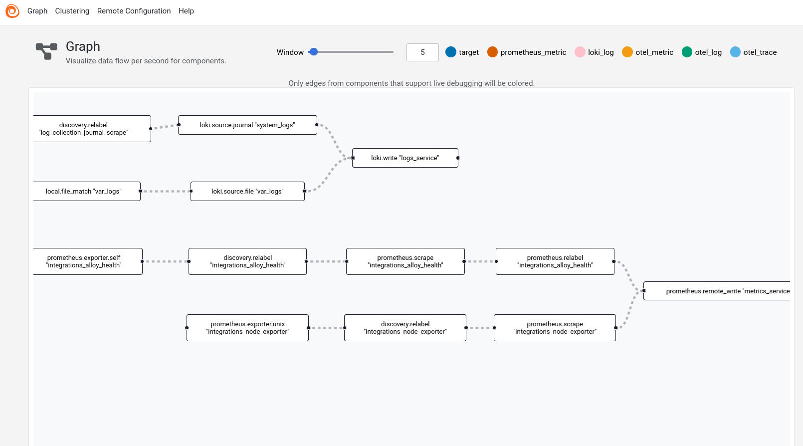This screenshot has width=803, height=446.
Task: Select the loki.source.journal "system_logs" node
Action: pos(247,125)
